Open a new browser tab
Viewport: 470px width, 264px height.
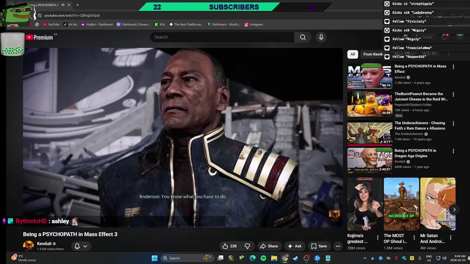click(x=77, y=5)
